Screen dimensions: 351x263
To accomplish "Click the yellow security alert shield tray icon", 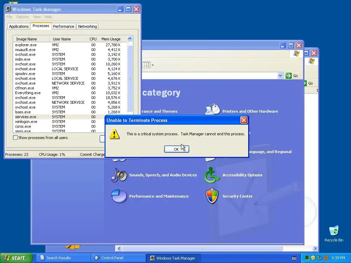I will coord(313,258).
